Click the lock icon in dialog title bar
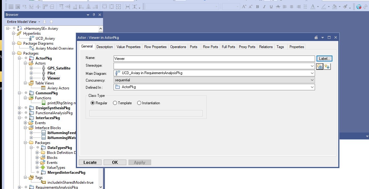Image resolution: width=369 pixels, height=189 pixels. click(316, 38)
